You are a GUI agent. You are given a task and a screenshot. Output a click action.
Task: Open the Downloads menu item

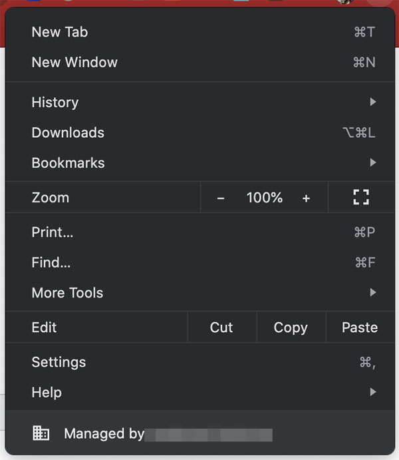click(x=68, y=132)
